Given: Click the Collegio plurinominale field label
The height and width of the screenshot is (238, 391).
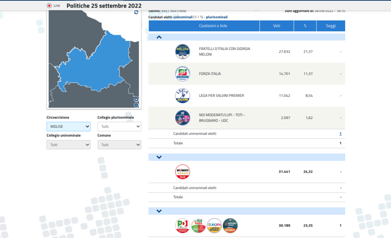Looking at the screenshot, I should click(116, 117).
